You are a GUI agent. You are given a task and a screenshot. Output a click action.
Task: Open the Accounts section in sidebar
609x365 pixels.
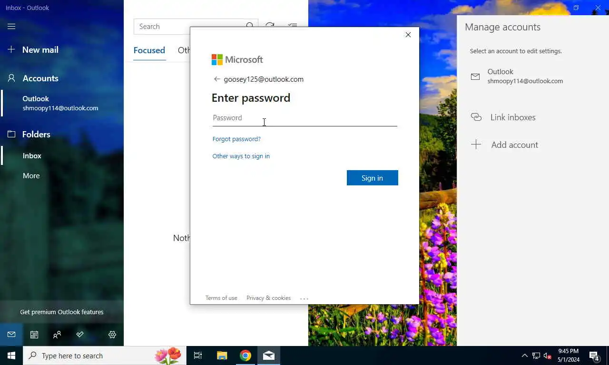[x=33, y=78]
